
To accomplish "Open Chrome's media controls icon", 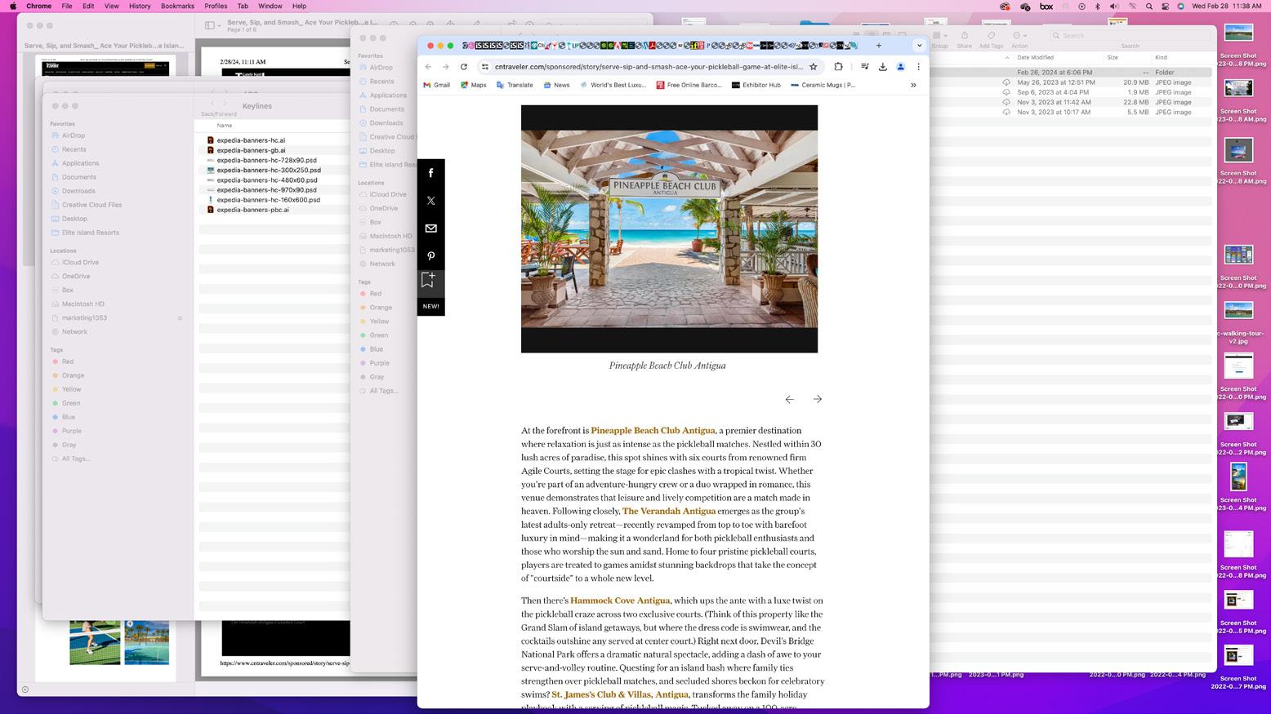I will pyautogui.click(x=865, y=67).
